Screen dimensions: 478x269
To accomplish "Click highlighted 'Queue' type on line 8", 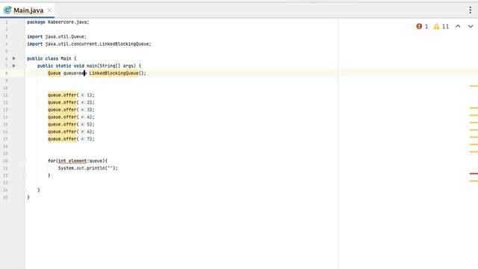I will coord(55,73).
